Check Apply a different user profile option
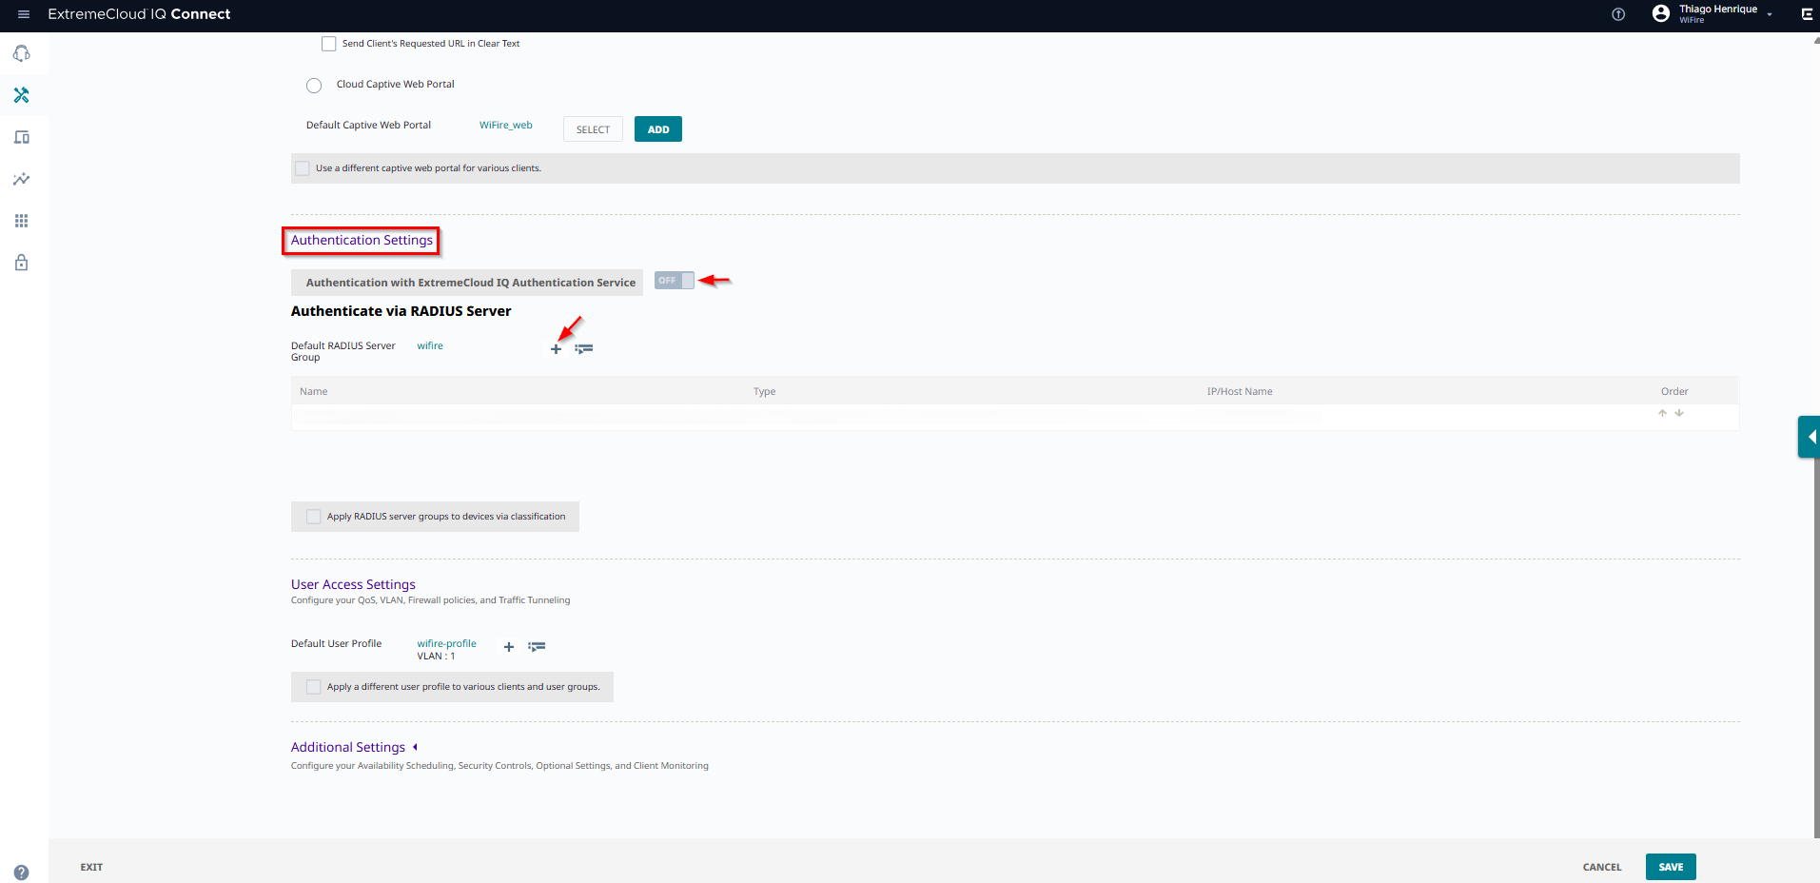The image size is (1820, 883). (x=314, y=687)
